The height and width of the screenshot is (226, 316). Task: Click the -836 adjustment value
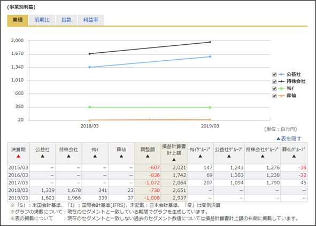point(154,175)
